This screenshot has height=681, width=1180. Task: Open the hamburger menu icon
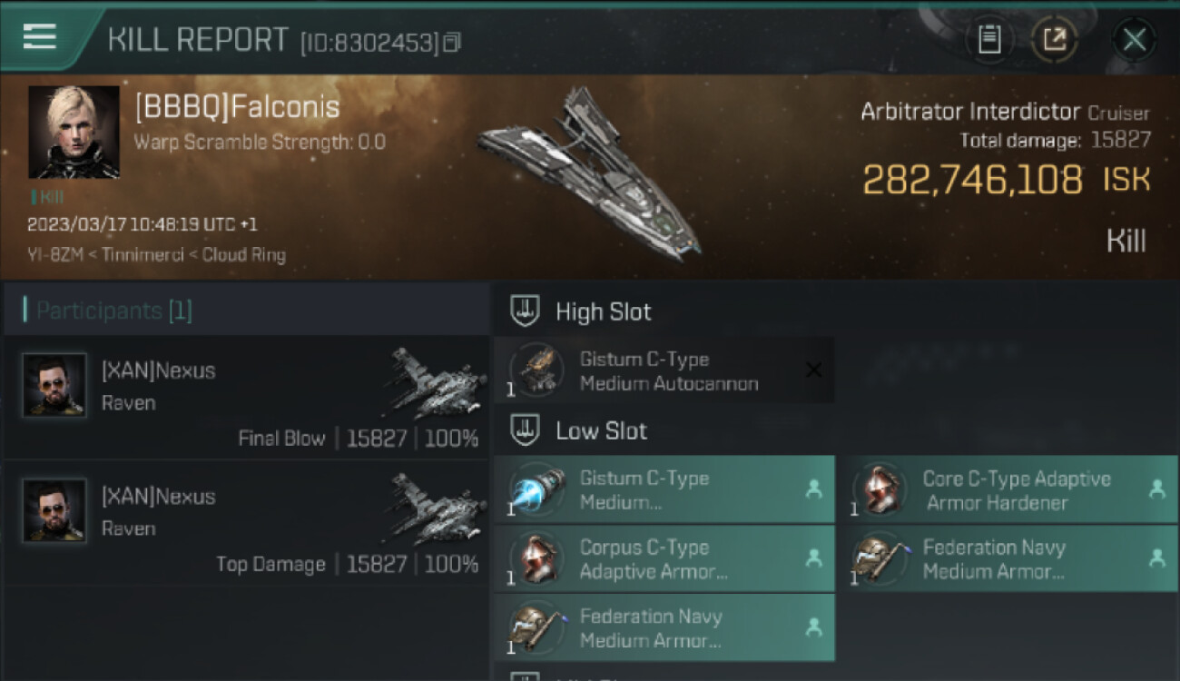click(x=40, y=37)
